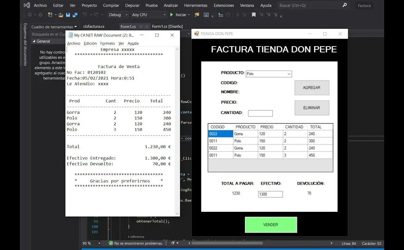This screenshot has width=404, height=250.
Task: Click the search magnifier icon in Buscar box
Action: pos(344,5)
